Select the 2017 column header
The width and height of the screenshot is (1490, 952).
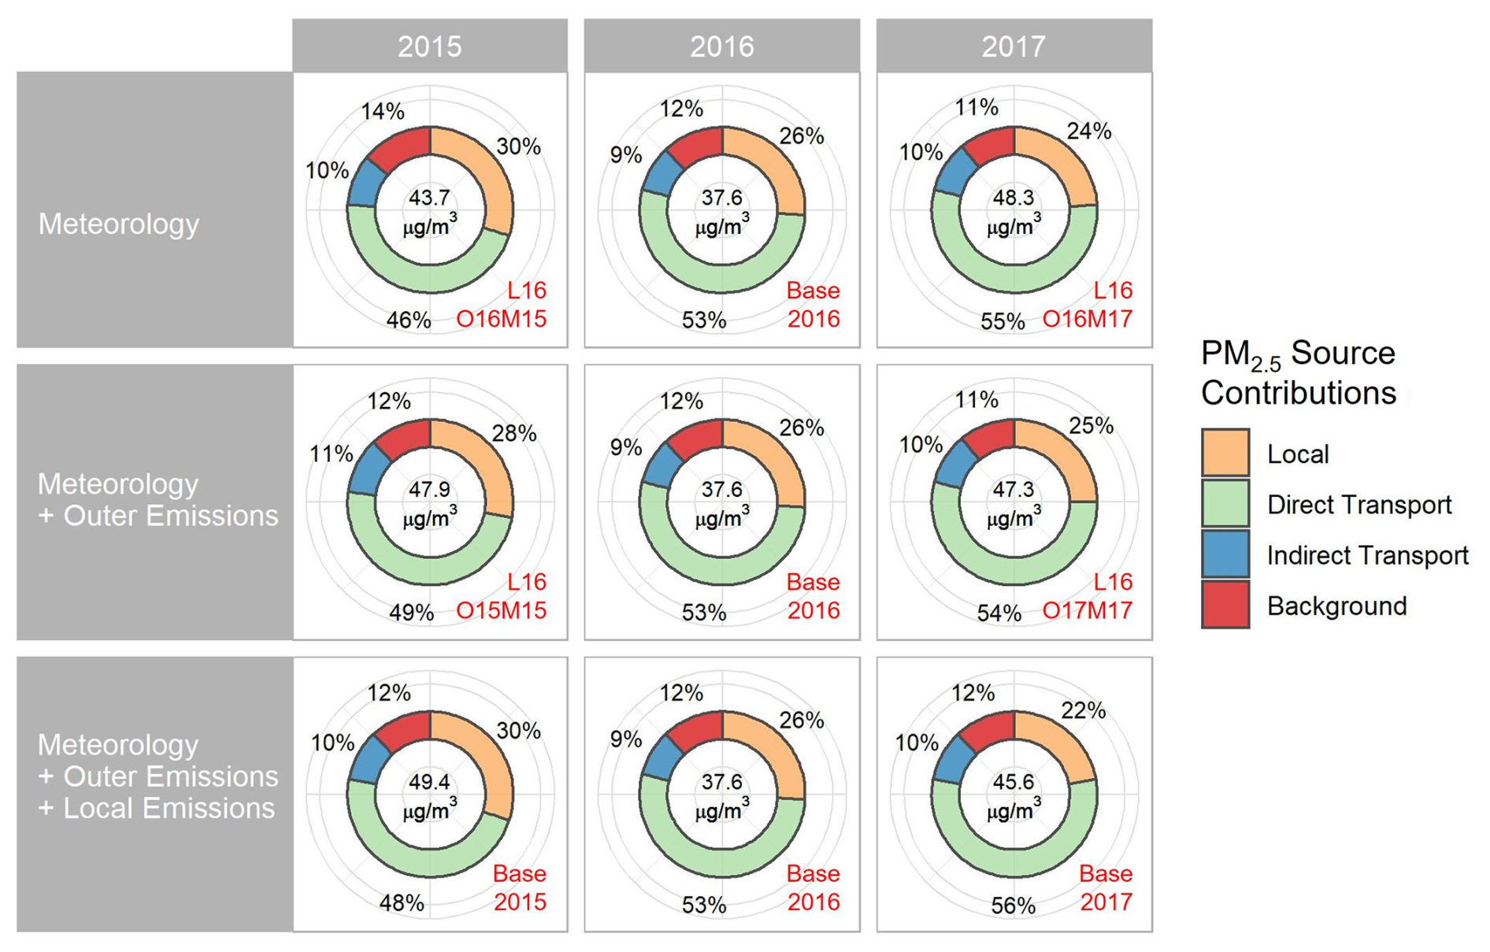pos(1014,46)
